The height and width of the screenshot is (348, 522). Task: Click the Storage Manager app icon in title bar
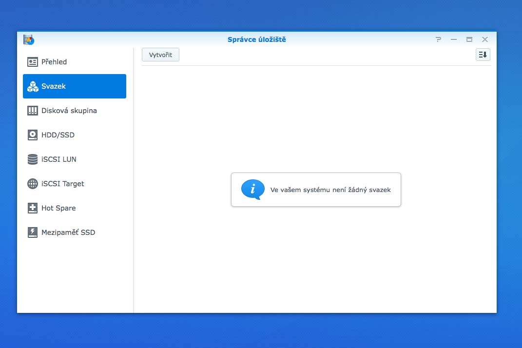28,39
